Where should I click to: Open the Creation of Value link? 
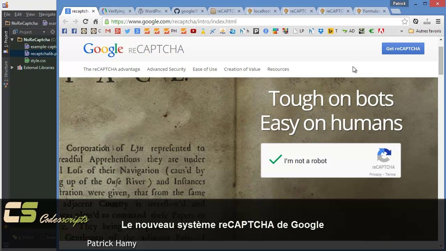point(242,69)
